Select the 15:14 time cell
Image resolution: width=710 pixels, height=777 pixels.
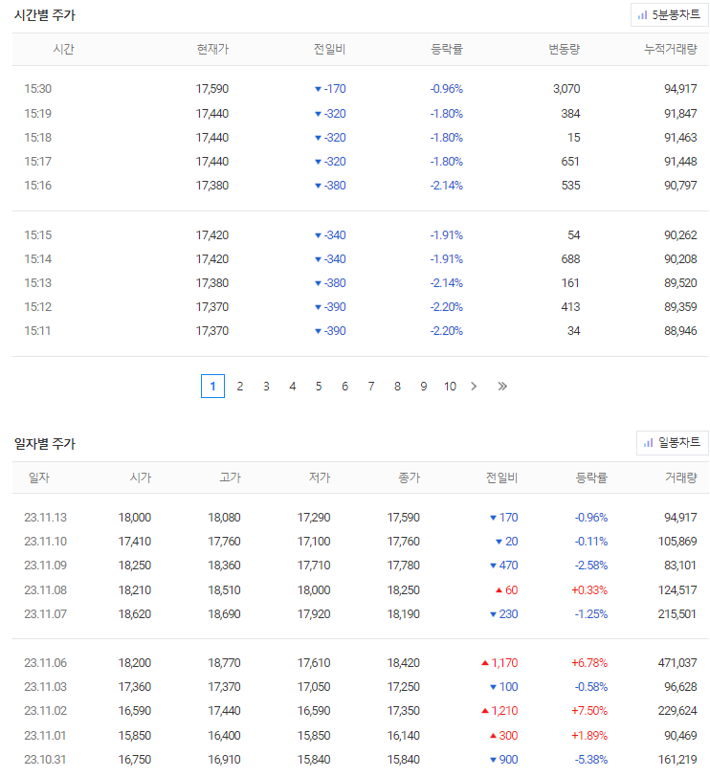(37, 258)
